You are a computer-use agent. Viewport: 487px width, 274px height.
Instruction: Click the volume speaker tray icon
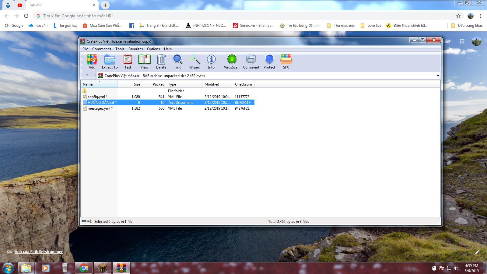(456, 268)
